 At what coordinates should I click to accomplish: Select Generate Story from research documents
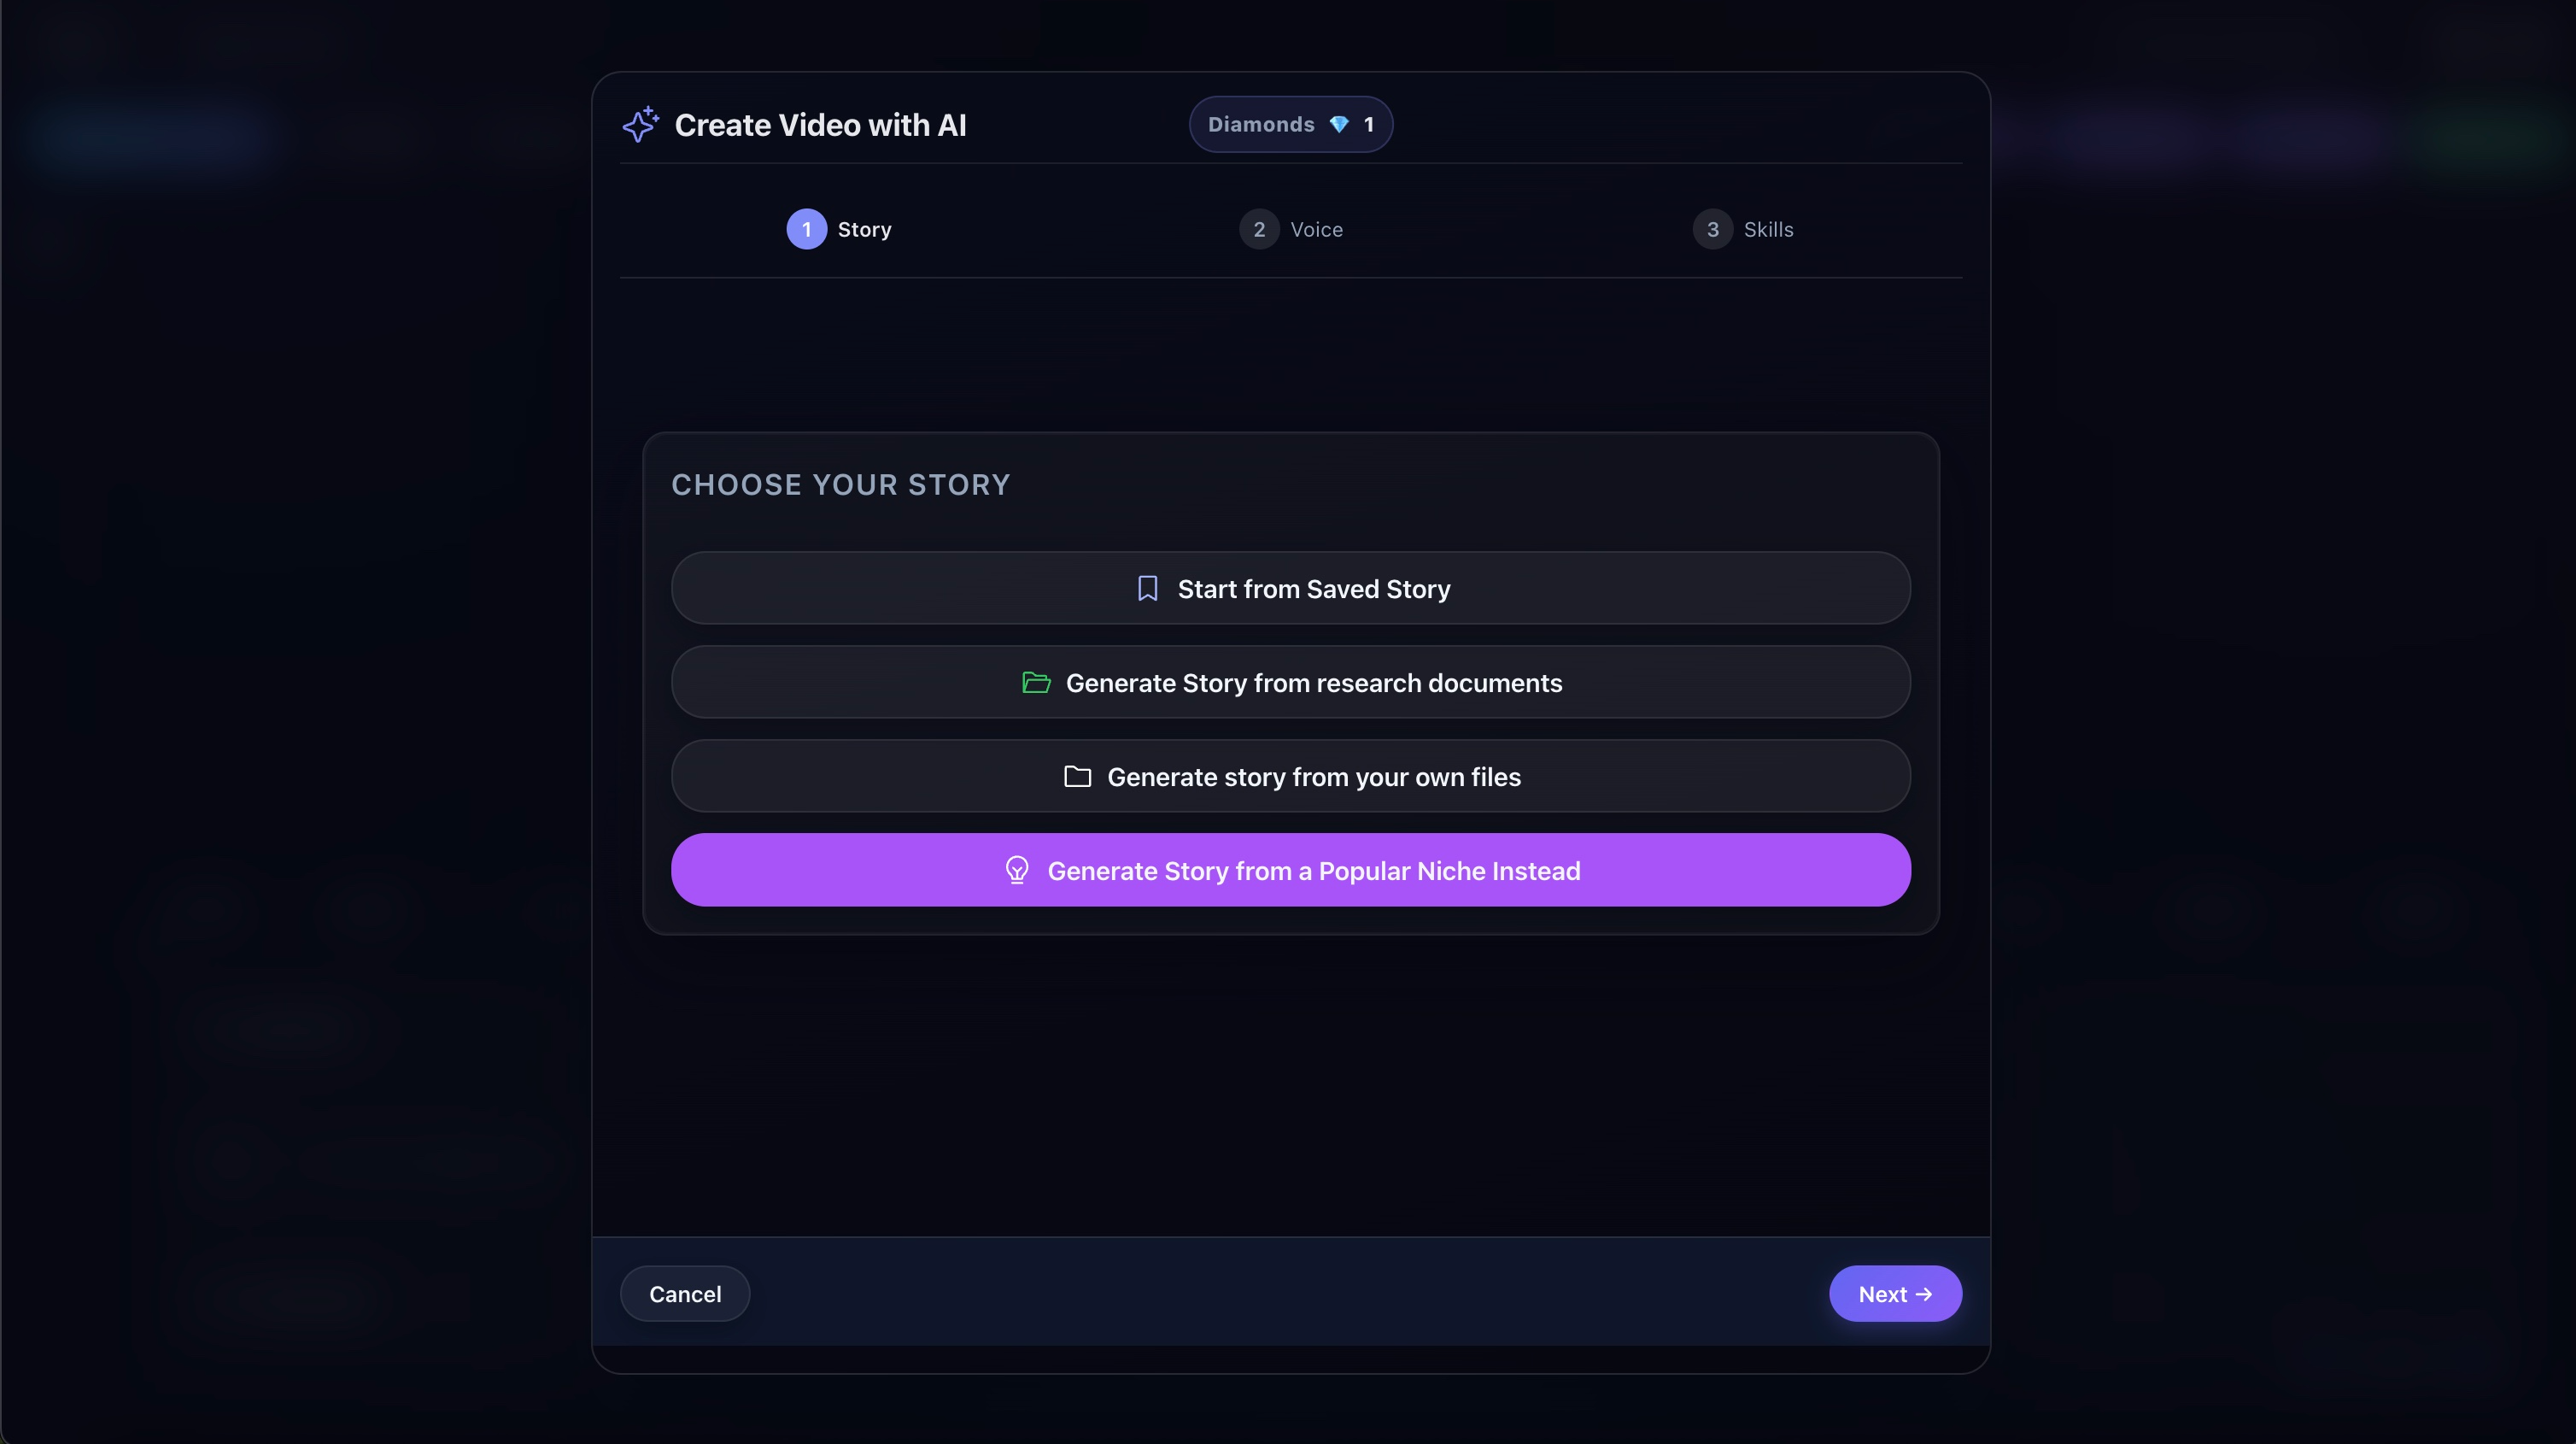coord(1290,683)
